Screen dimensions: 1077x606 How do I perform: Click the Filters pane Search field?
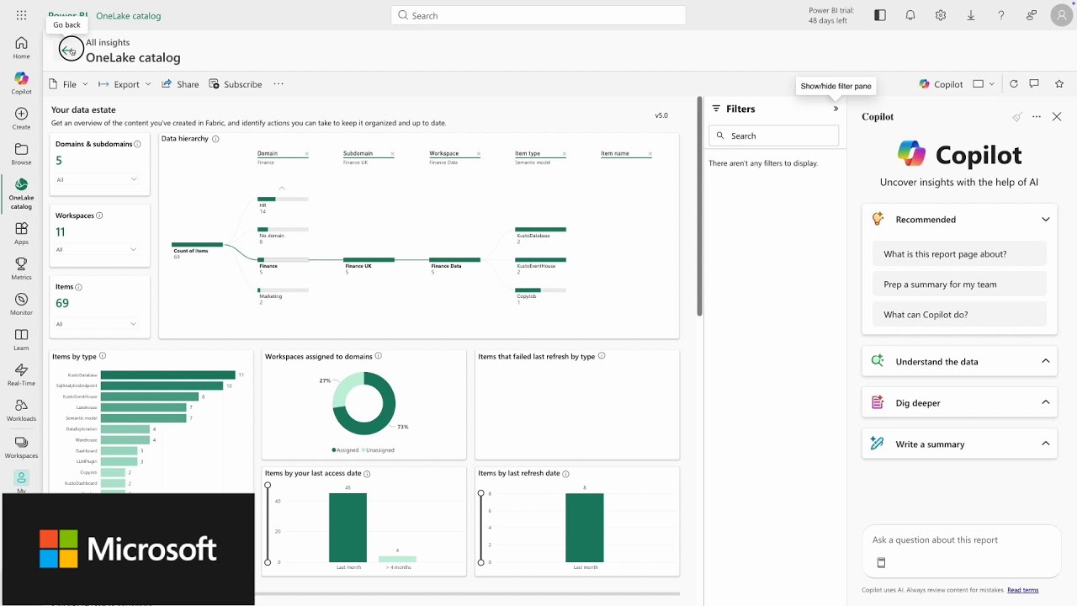(774, 136)
